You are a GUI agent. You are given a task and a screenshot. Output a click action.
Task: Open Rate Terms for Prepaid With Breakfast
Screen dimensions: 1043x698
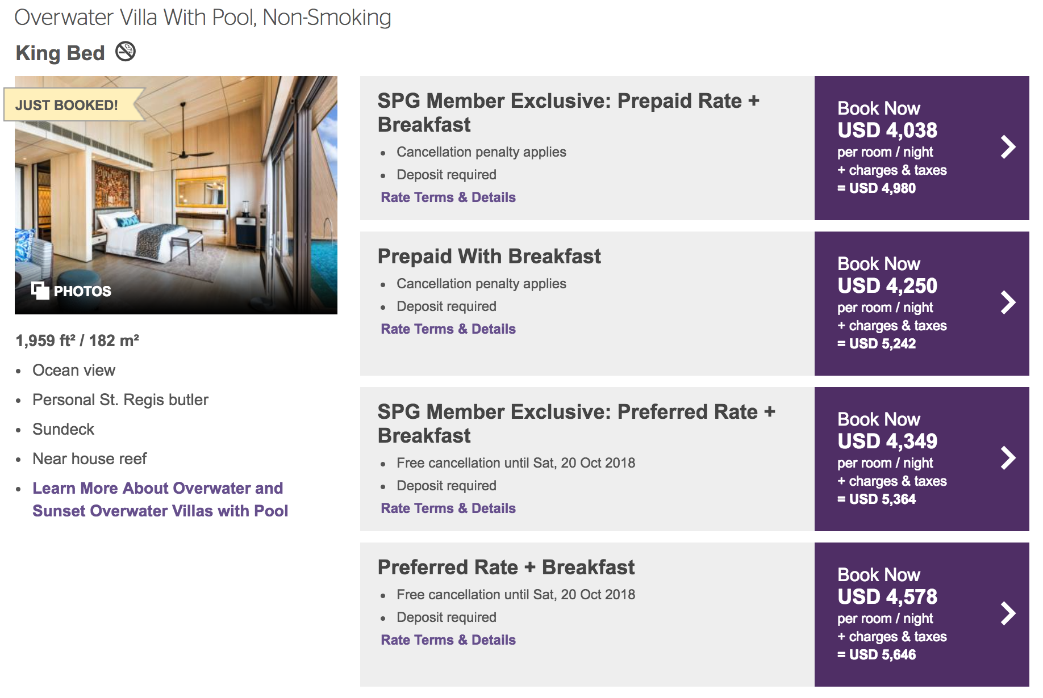[448, 329]
